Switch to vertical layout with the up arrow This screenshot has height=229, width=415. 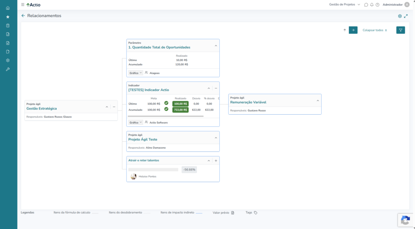click(x=344, y=30)
